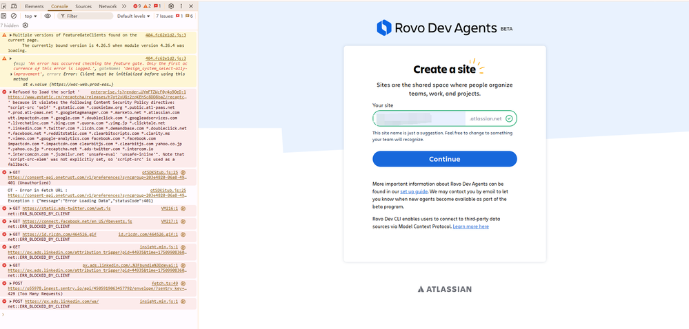Click AI assist icon on px.ads.linkedin.com/wa POST error
This screenshot has width=689, height=329.
click(x=183, y=301)
